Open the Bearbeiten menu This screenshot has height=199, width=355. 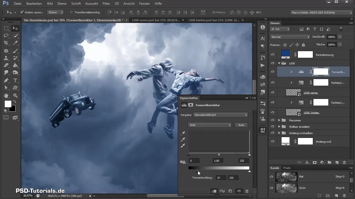point(34,4)
